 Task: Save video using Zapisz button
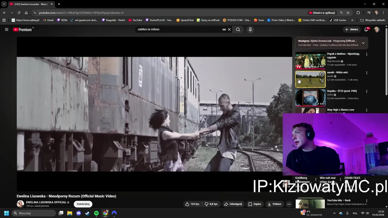point(255,204)
